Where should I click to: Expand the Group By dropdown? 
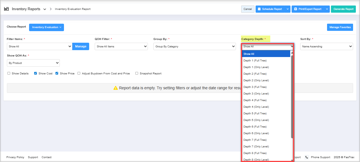(194, 47)
